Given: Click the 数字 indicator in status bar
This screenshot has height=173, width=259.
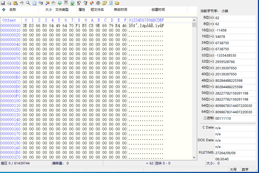Looking at the screenshot, I should [245, 169].
